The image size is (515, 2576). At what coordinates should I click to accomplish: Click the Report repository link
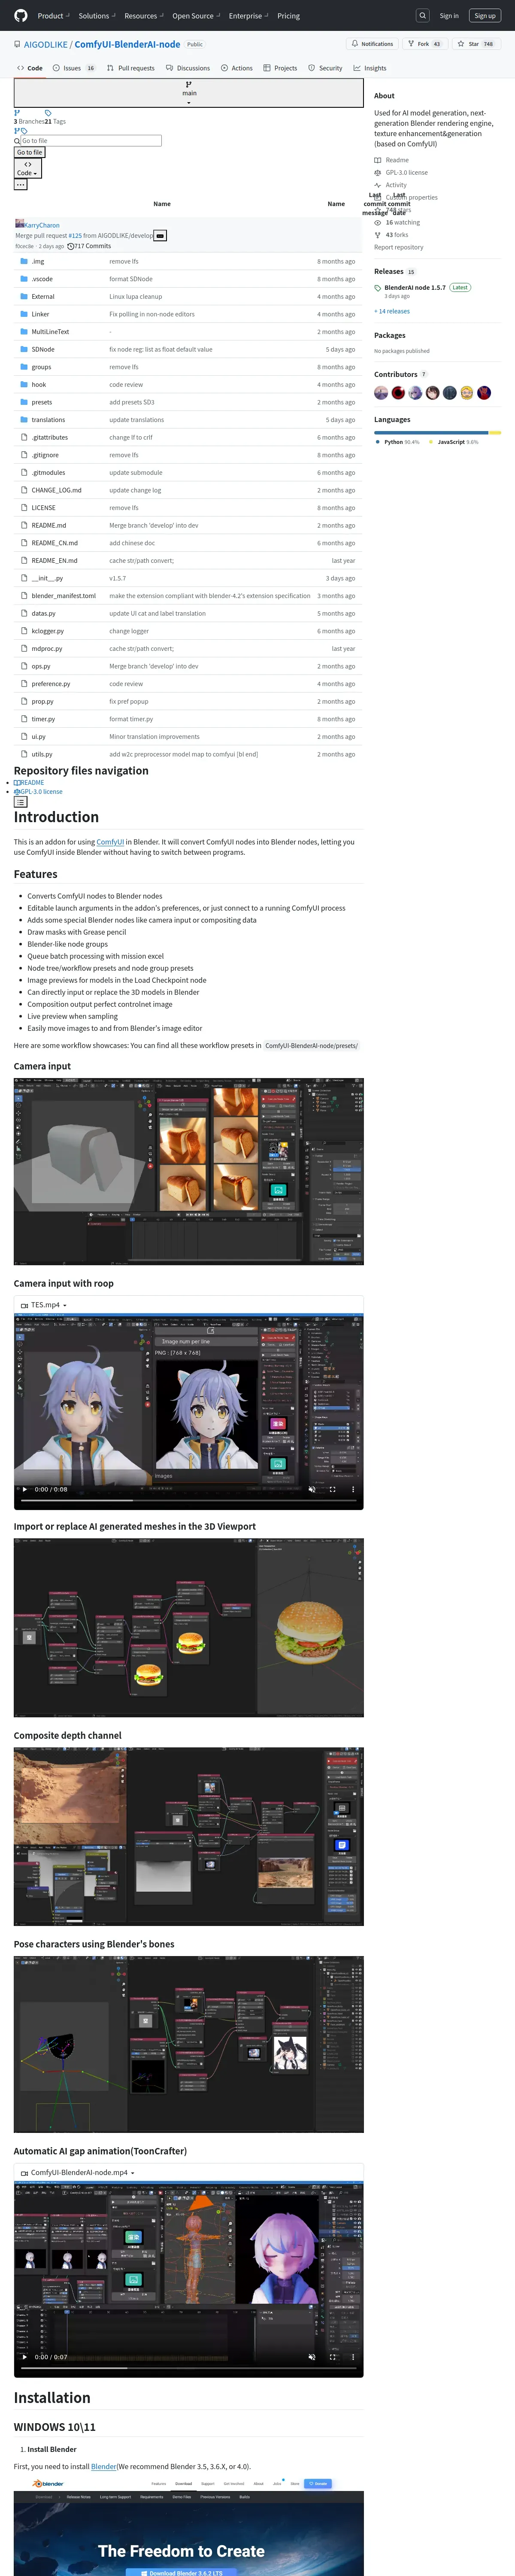[399, 247]
